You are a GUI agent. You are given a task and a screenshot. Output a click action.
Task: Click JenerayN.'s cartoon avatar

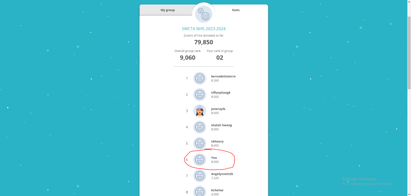[200, 111]
